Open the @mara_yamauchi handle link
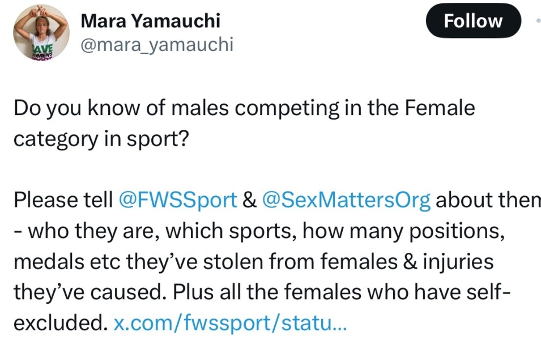The image size is (541, 340). point(157,44)
